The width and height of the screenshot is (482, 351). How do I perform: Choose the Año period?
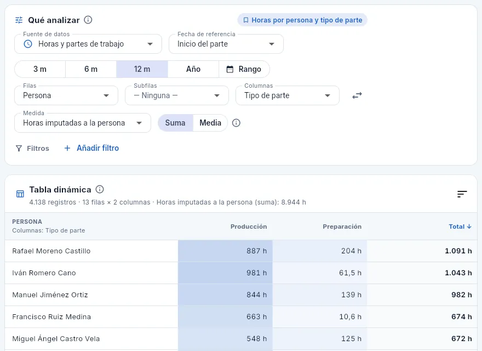(193, 69)
